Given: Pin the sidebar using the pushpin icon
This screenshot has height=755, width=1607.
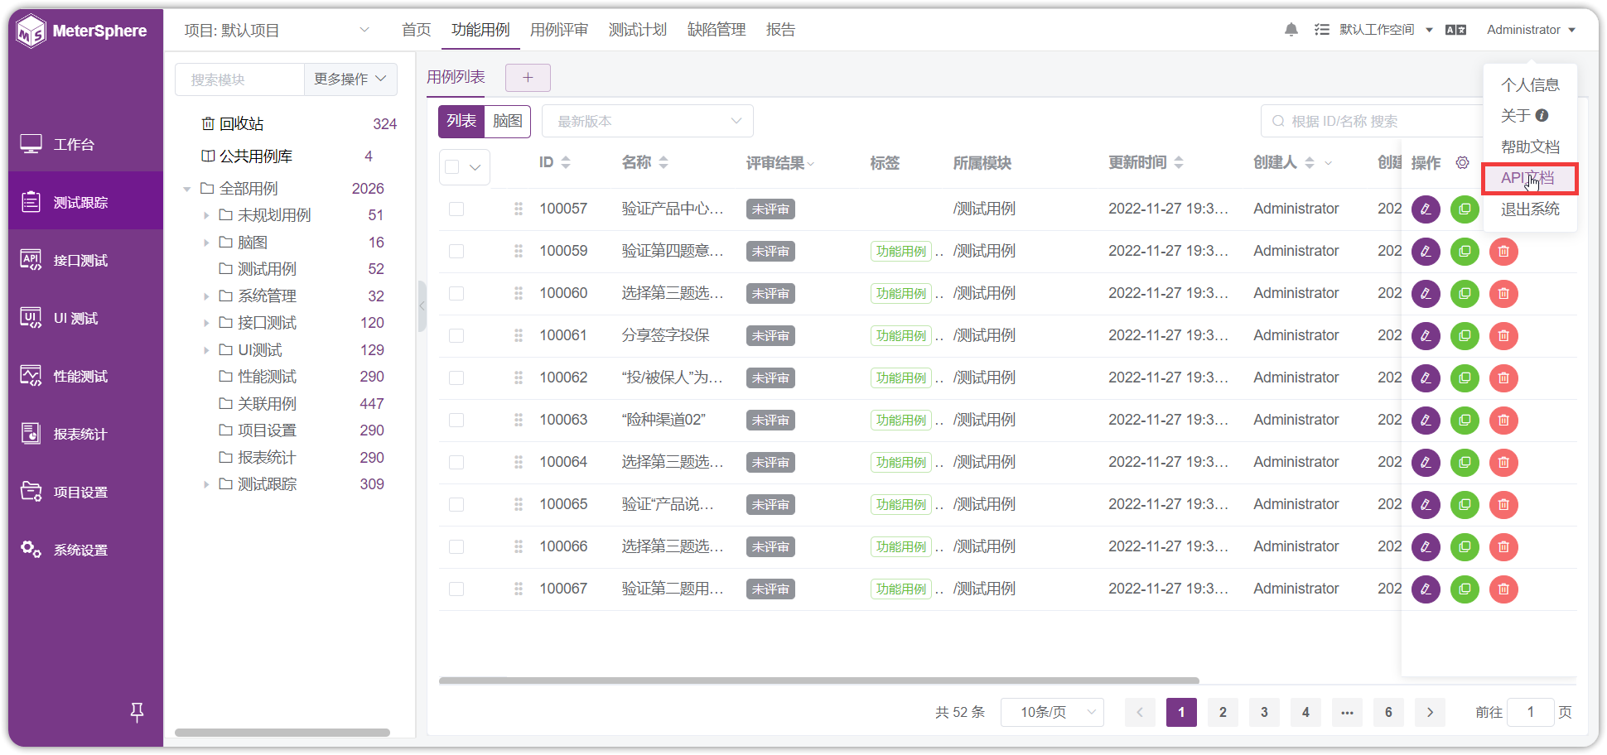Looking at the screenshot, I should point(138,711).
